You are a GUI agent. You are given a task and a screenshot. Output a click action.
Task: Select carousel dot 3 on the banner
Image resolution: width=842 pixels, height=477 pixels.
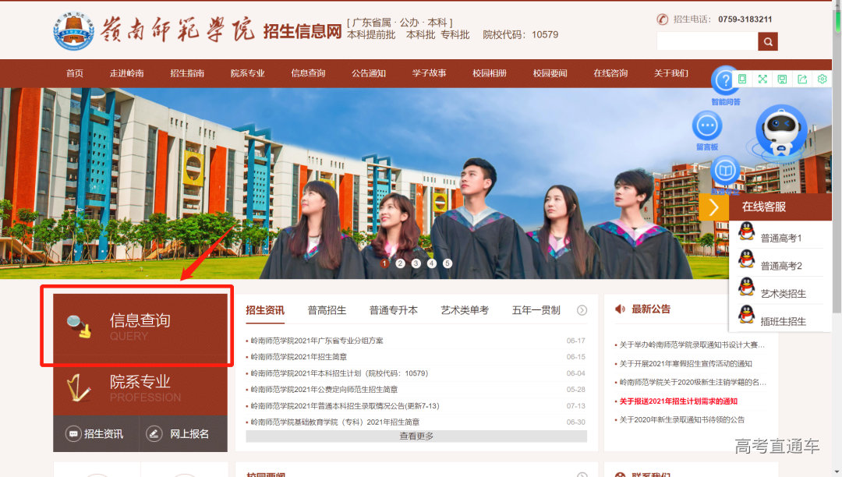(416, 263)
